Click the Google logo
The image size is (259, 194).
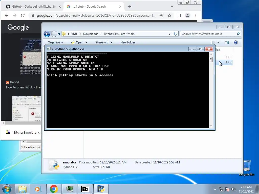[x=18, y=28]
